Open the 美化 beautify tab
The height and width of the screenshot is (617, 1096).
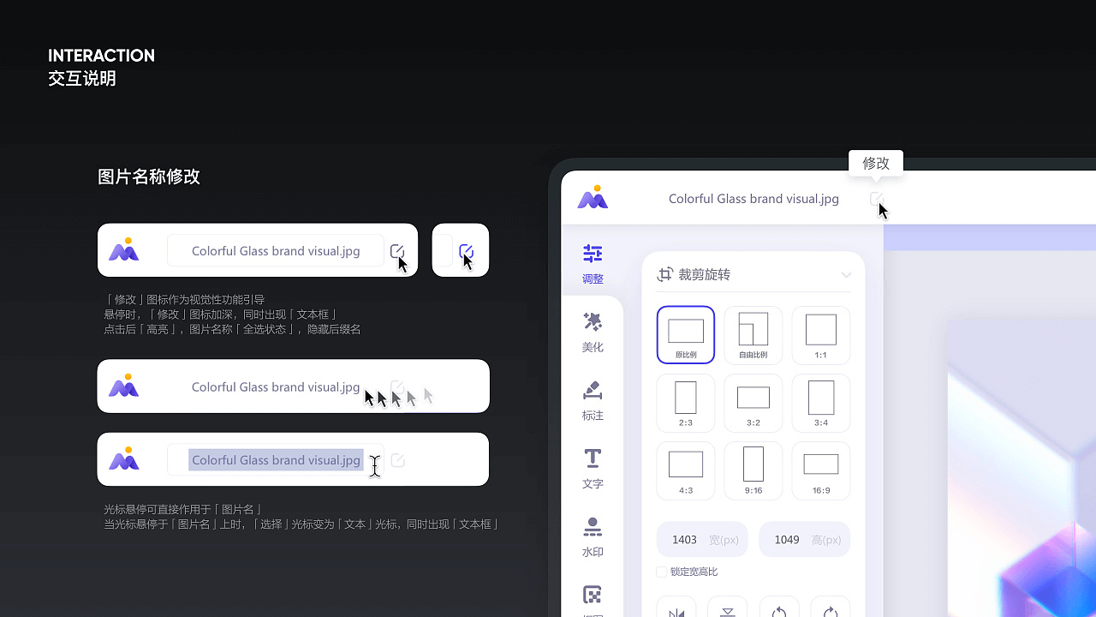pos(593,332)
